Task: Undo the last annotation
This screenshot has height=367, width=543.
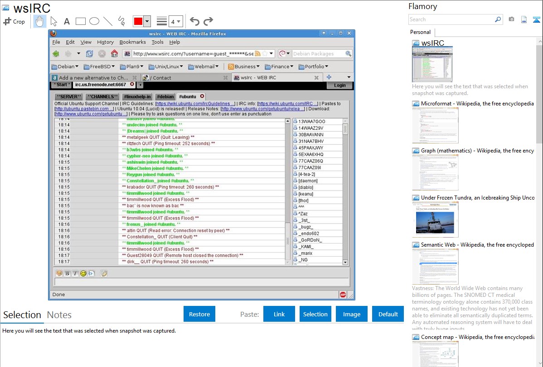Action: (x=194, y=21)
